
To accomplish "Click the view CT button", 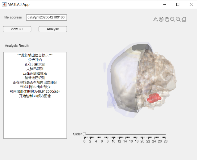I will click(17, 29).
